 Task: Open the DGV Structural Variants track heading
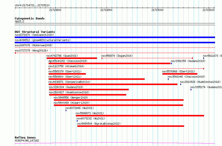pyautogui.click(x=35, y=32)
